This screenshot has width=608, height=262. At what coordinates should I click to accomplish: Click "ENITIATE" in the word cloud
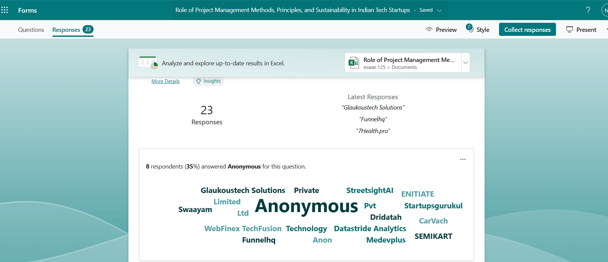click(418, 194)
